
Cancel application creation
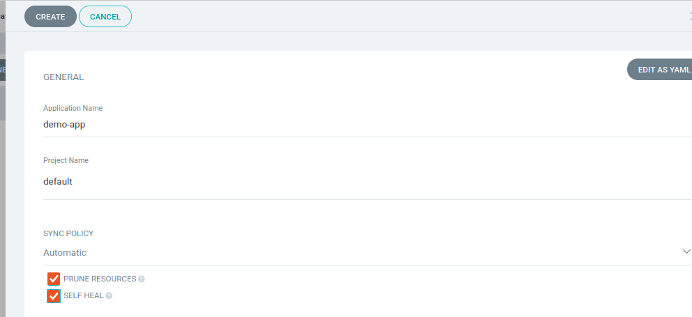(105, 16)
